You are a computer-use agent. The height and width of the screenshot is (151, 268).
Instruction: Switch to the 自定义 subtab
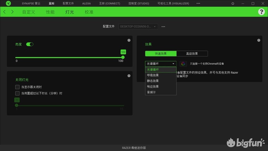(29, 12)
